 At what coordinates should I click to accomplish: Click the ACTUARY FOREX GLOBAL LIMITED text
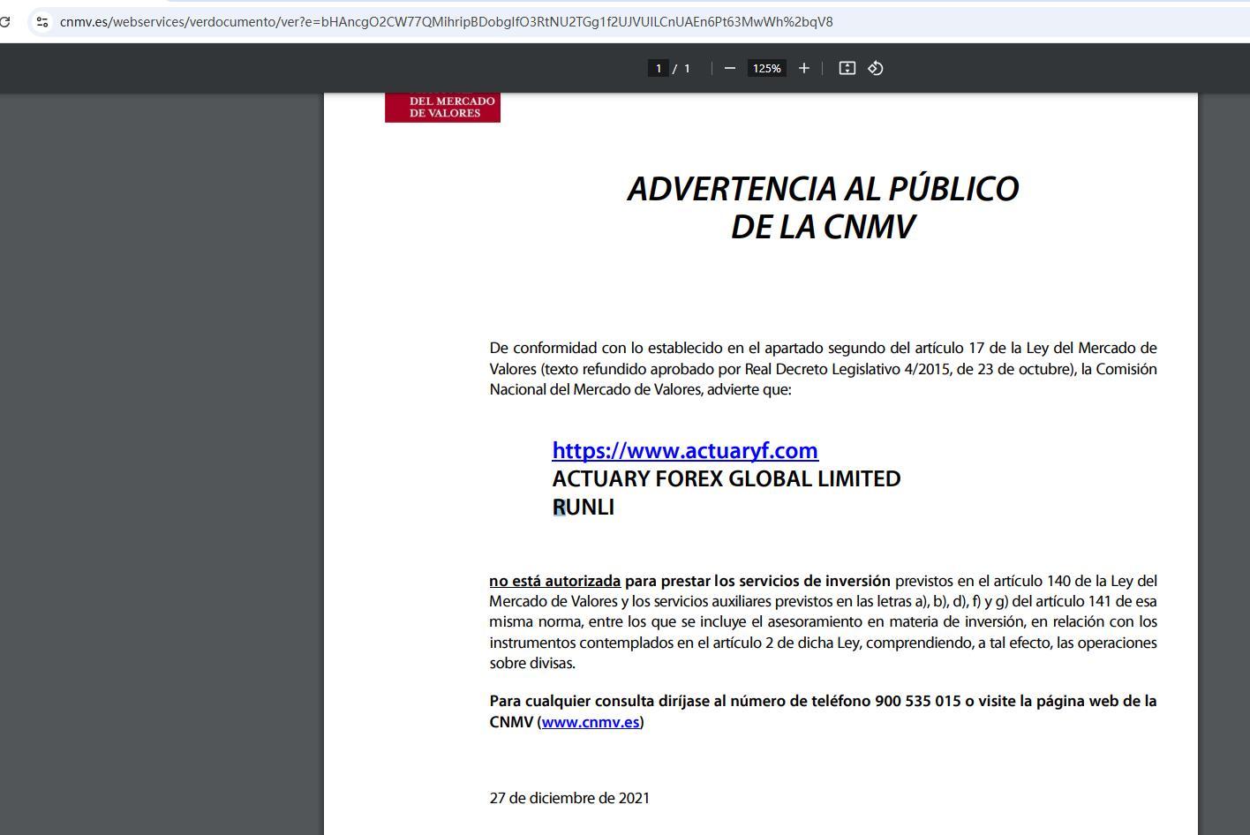pos(726,478)
